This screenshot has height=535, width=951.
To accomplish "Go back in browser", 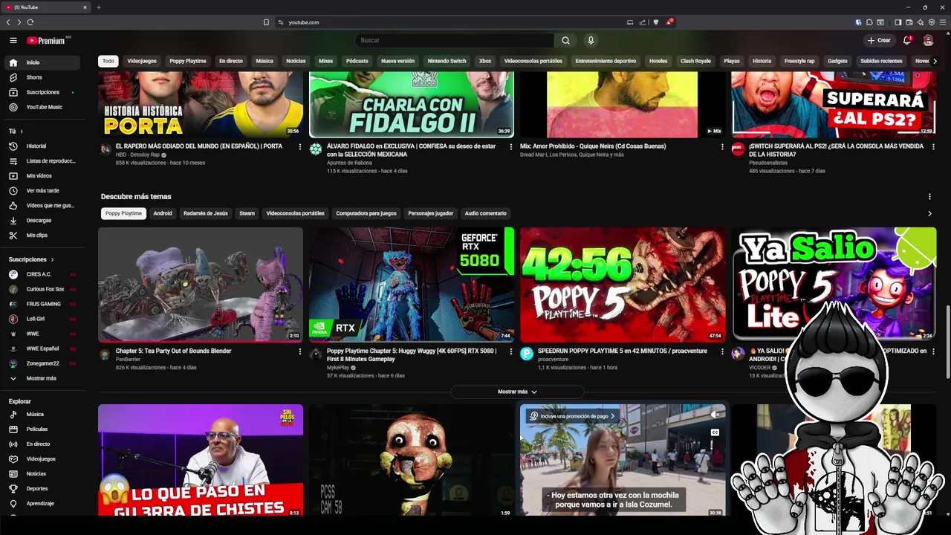I will tap(8, 22).
